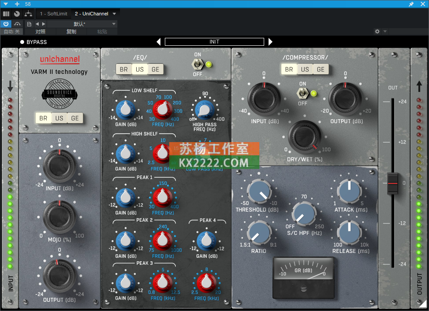Click the Peak 4 GAIN knob
This screenshot has width=429, height=311.
click(x=207, y=241)
